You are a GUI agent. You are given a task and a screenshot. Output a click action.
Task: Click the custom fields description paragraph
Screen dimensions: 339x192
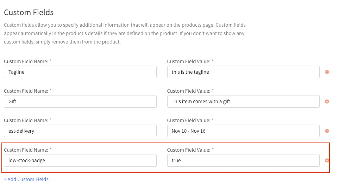coord(125,33)
